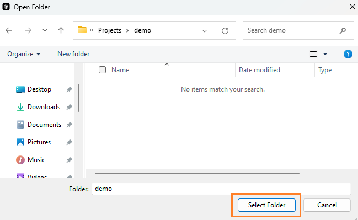Click the pin icon beside Documents
The height and width of the screenshot is (220, 358).
(x=69, y=125)
